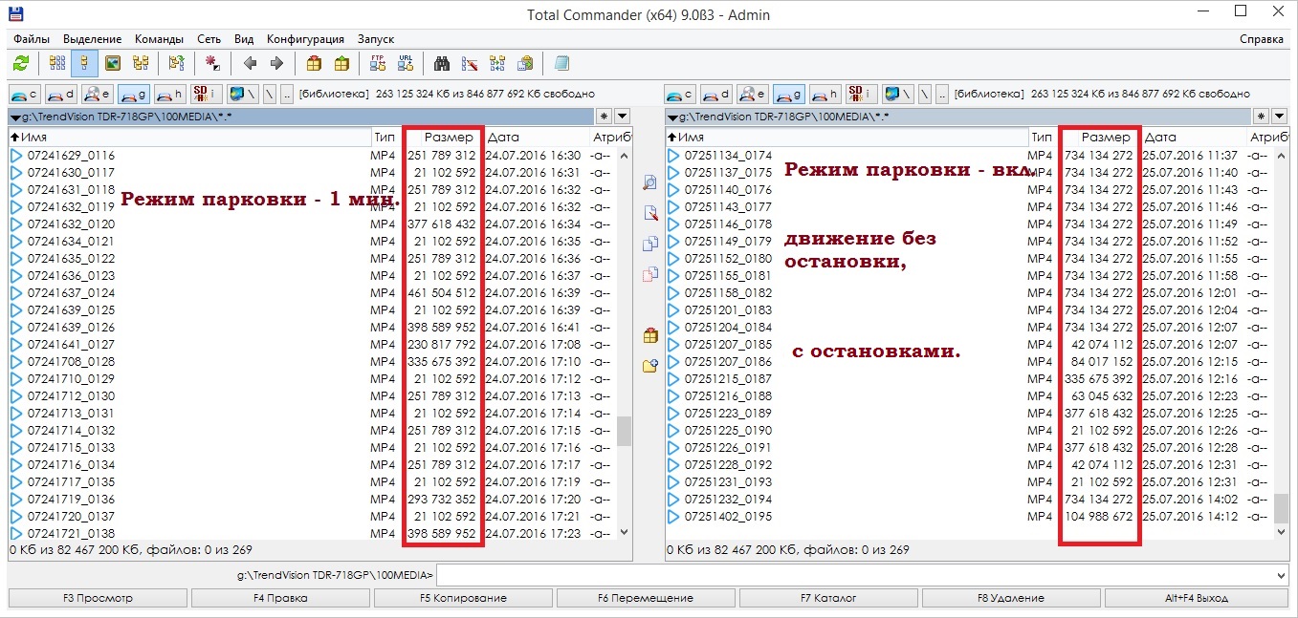
Task: Click the back arrow in toolbar
Action: [x=250, y=64]
